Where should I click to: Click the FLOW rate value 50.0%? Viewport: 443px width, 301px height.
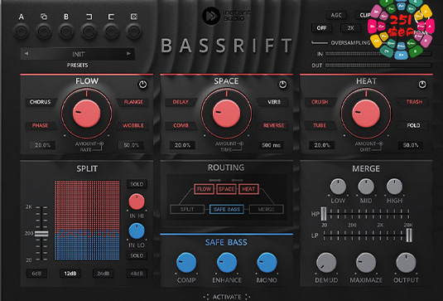pos(131,145)
